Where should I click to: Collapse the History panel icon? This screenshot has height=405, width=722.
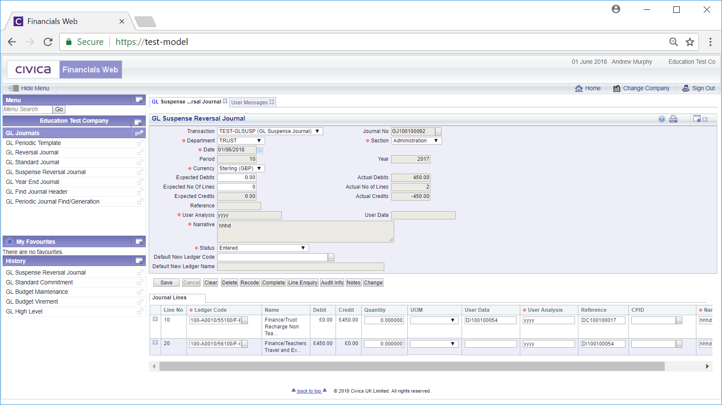pyautogui.click(x=139, y=260)
